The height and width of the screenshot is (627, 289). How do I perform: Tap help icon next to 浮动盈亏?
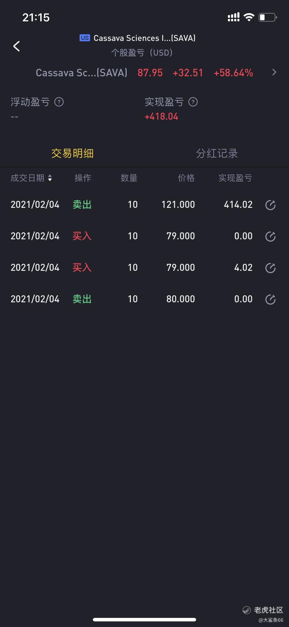(59, 102)
